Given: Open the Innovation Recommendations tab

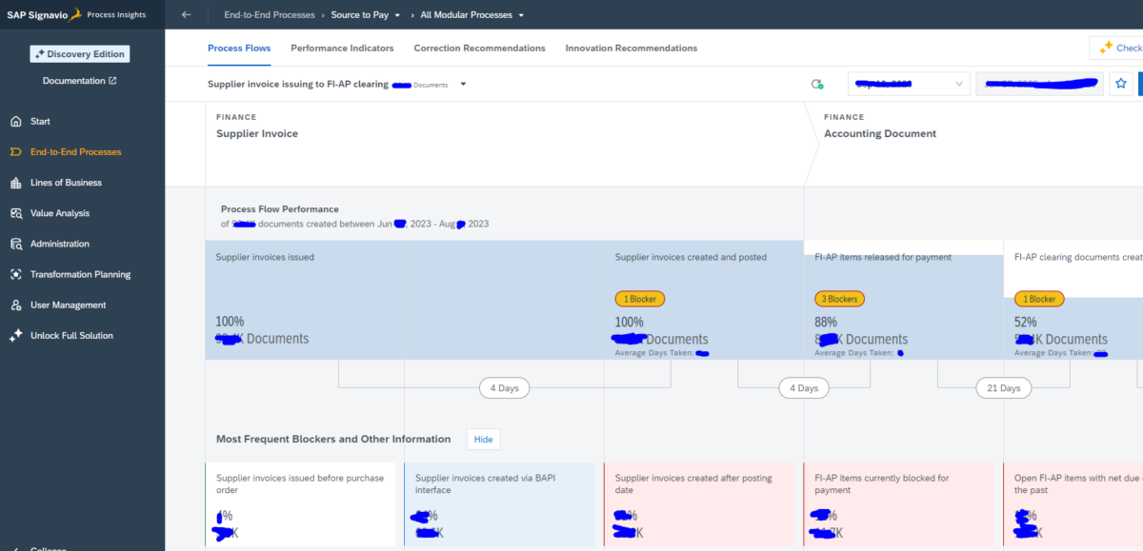Looking at the screenshot, I should tap(632, 47).
